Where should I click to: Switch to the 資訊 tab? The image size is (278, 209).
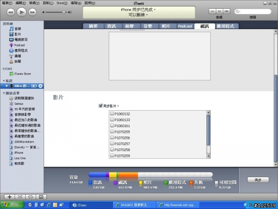tap(112, 26)
